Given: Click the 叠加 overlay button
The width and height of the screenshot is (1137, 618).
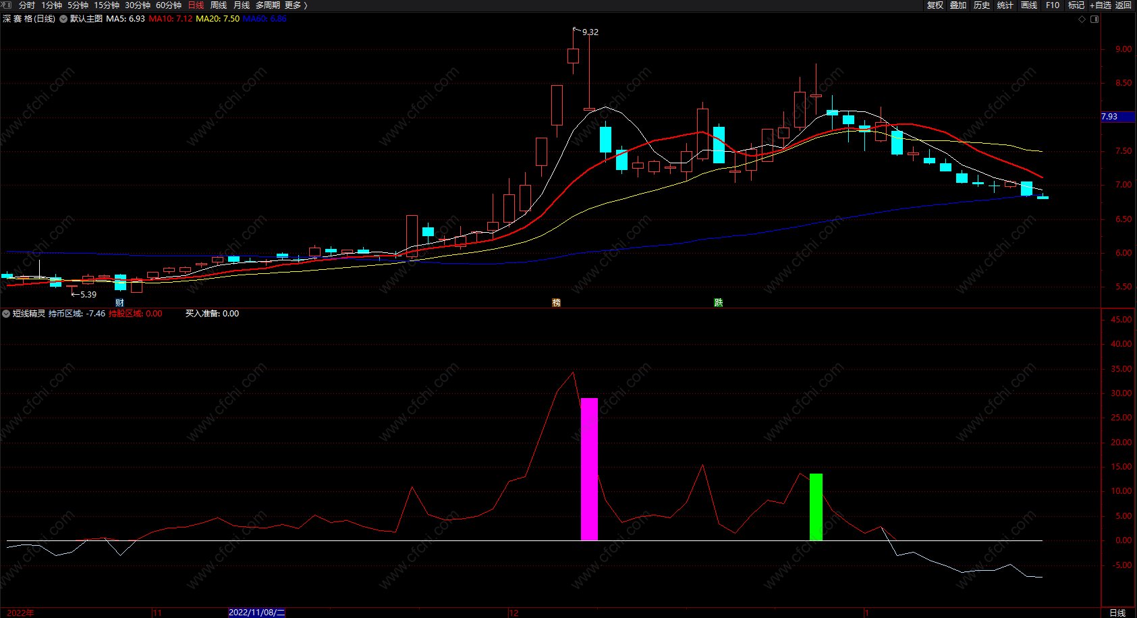Looking at the screenshot, I should pos(958,5).
